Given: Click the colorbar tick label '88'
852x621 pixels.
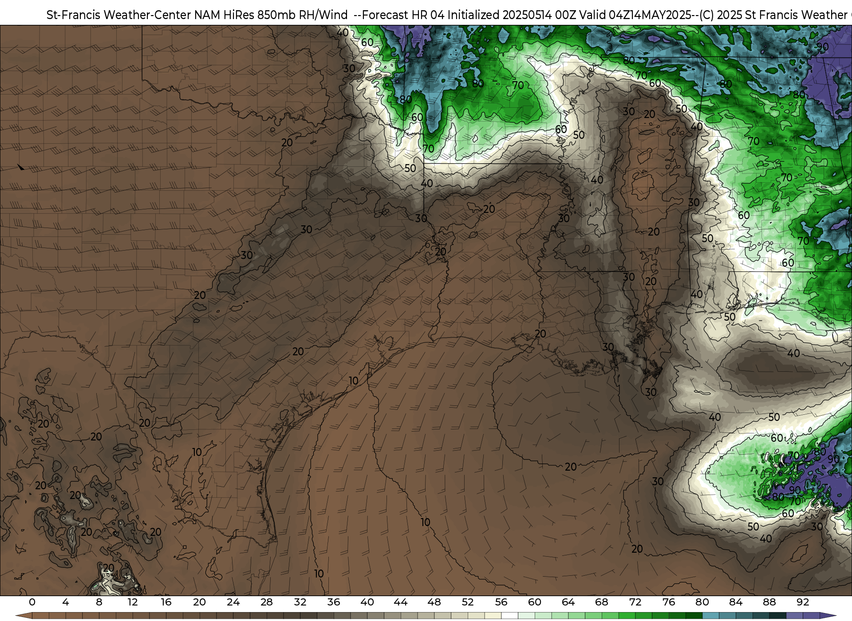Looking at the screenshot, I should tap(769, 602).
